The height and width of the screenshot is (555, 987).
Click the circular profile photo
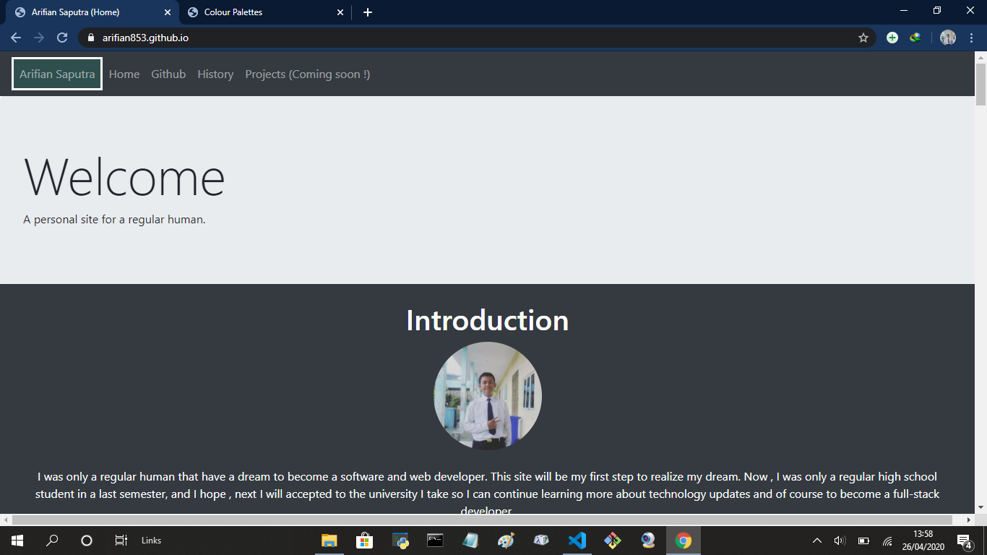pos(488,396)
